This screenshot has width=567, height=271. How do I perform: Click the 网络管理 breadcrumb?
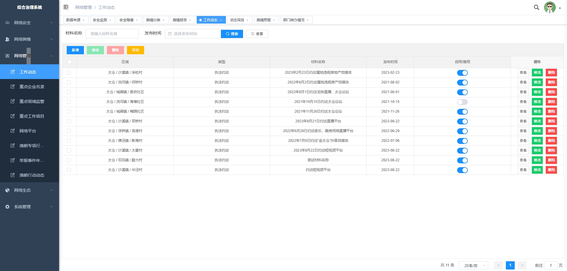pos(84,7)
